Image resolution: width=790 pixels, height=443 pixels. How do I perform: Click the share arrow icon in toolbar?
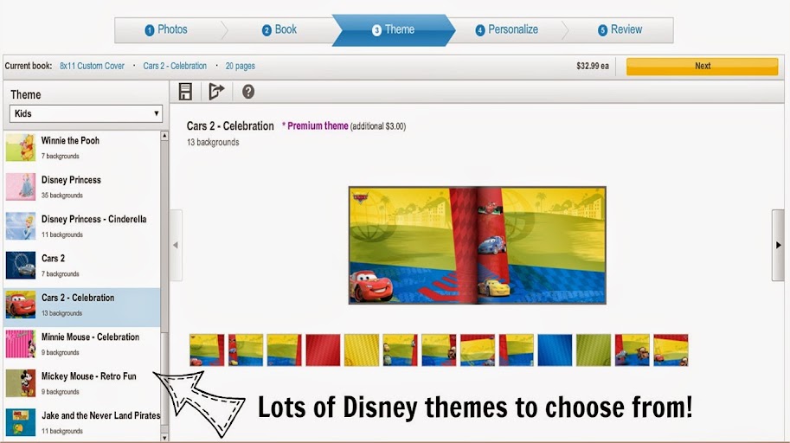216,91
